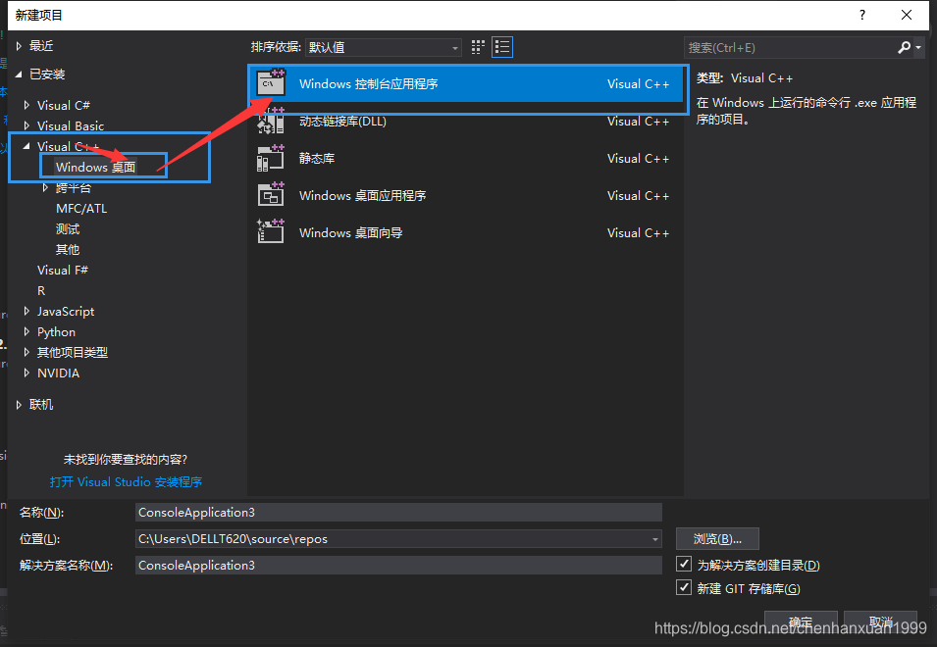Click the Windows 桌面应用程序 template icon
Viewport: 937px width, 647px height.
click(x=271, y=194)
